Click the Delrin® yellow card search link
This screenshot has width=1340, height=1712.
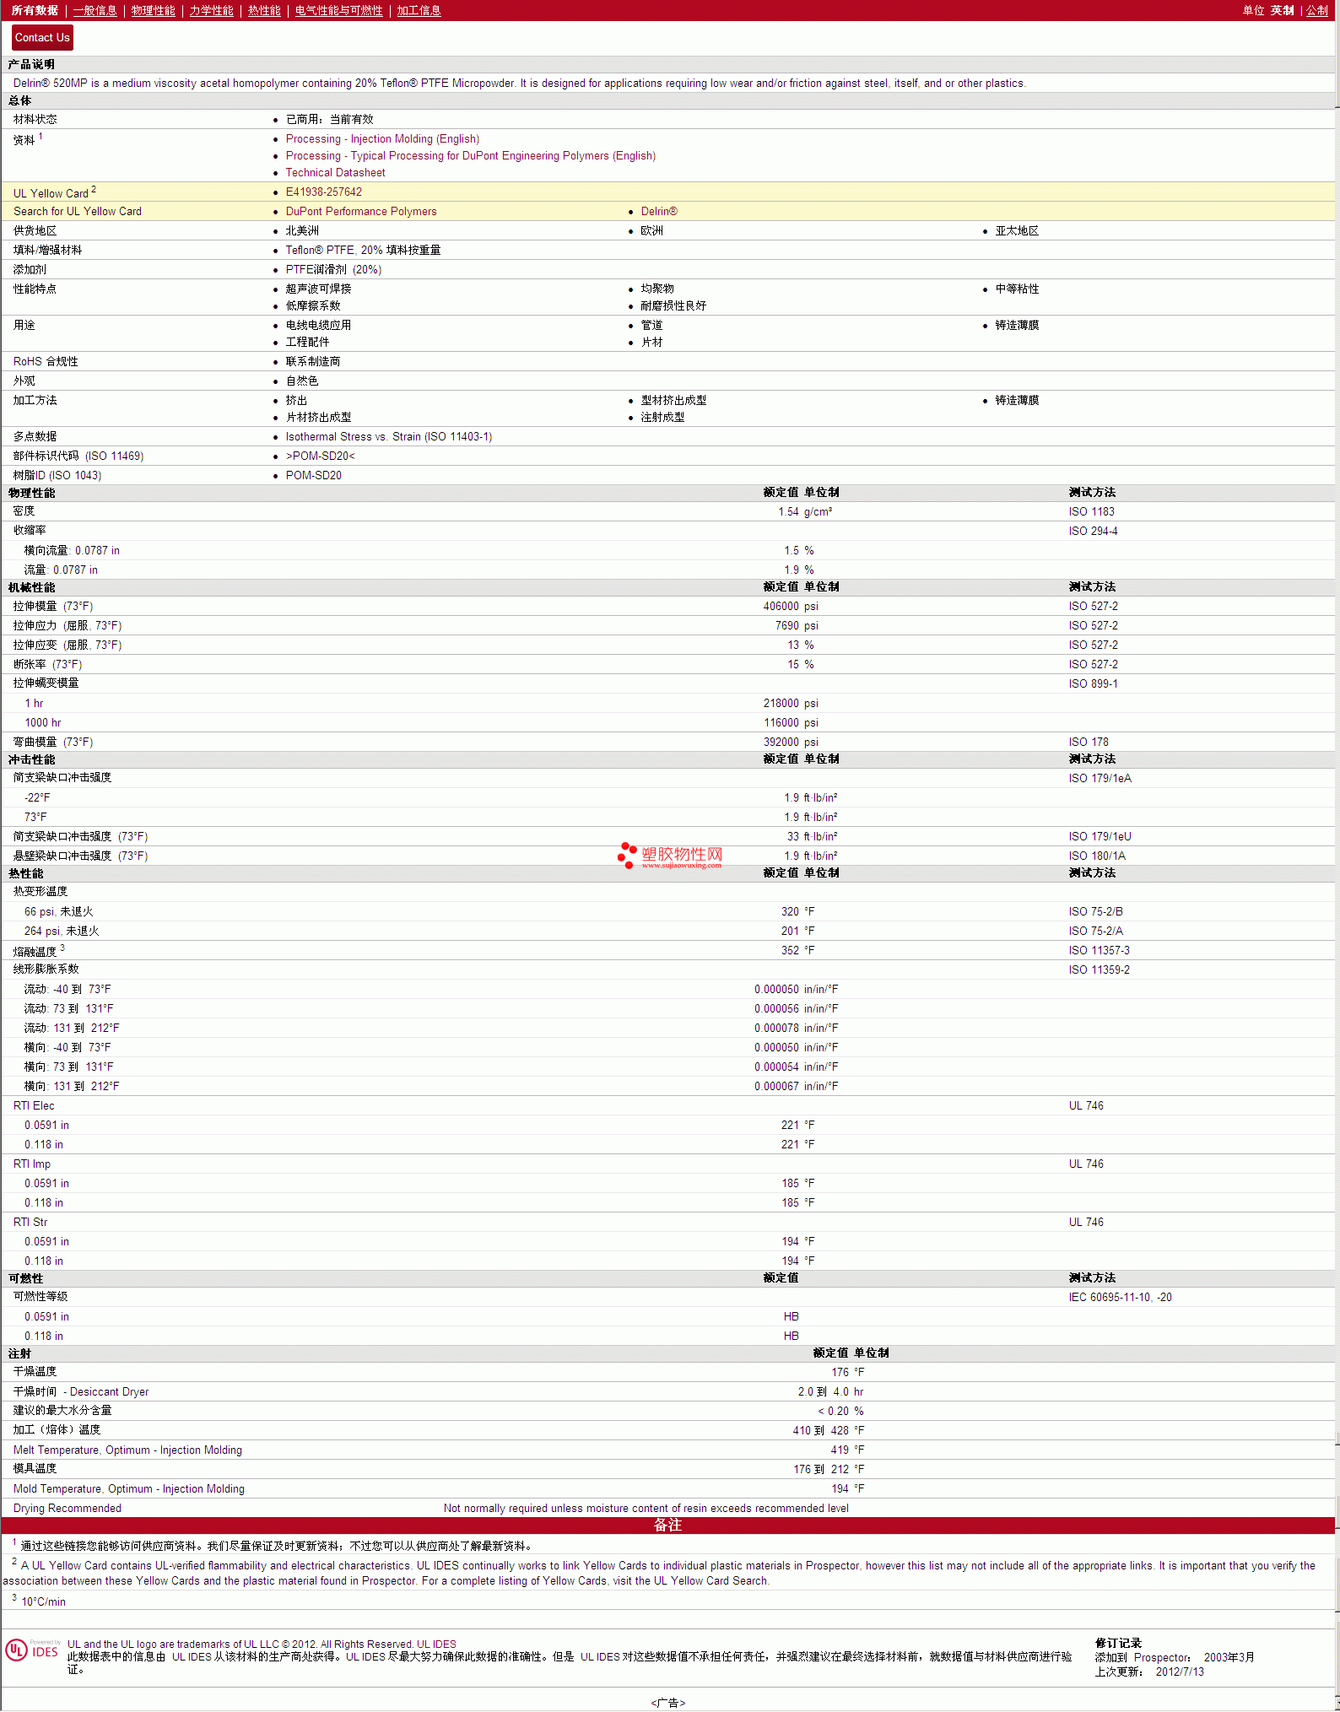point(659,212)
